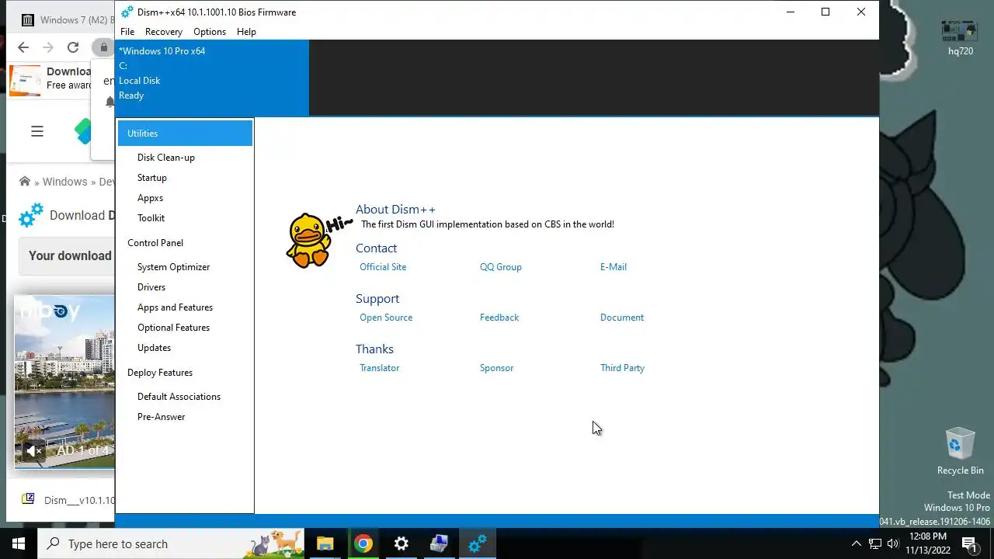Viewport: 994px width, 559px height.
Task: Open the Options menu
Action: tap(210, 32)
